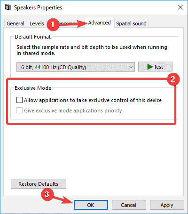Click the dropdown chevron arrow for Default Format

(x=131, y=67)
